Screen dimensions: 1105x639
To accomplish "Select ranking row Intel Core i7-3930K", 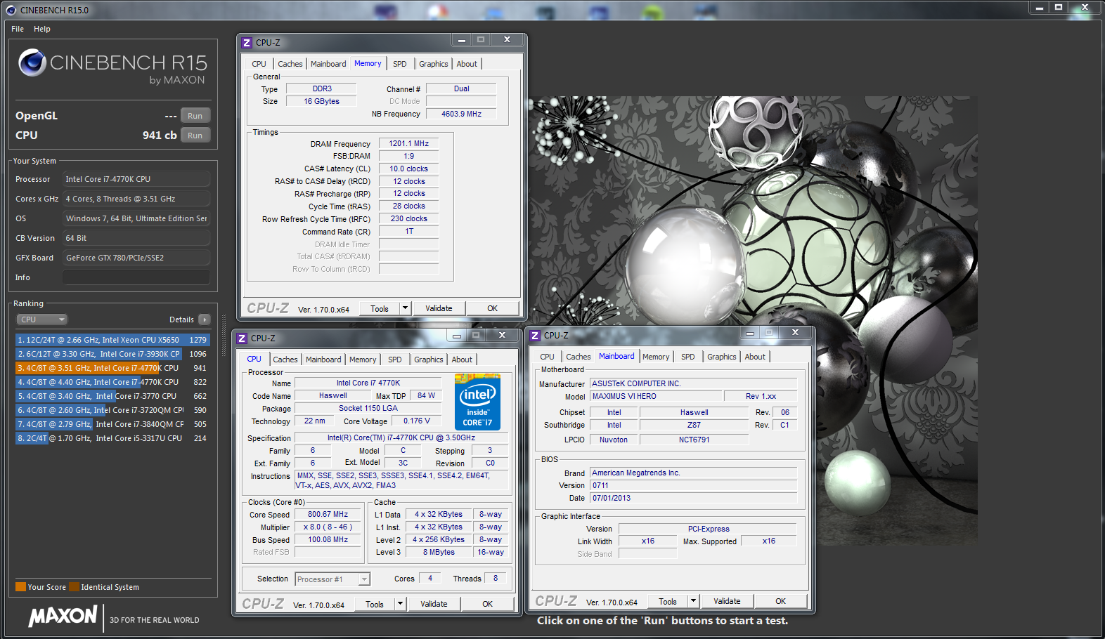I will pos(112,354).
